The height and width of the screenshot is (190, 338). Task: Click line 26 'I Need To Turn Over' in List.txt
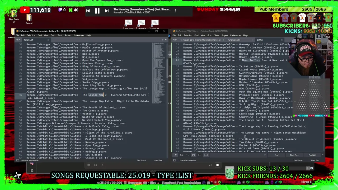[235, 62]
